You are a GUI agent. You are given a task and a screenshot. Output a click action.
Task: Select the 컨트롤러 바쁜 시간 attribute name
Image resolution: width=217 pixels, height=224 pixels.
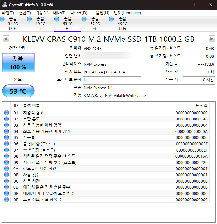pyautogui.click(x=40, y=168)
